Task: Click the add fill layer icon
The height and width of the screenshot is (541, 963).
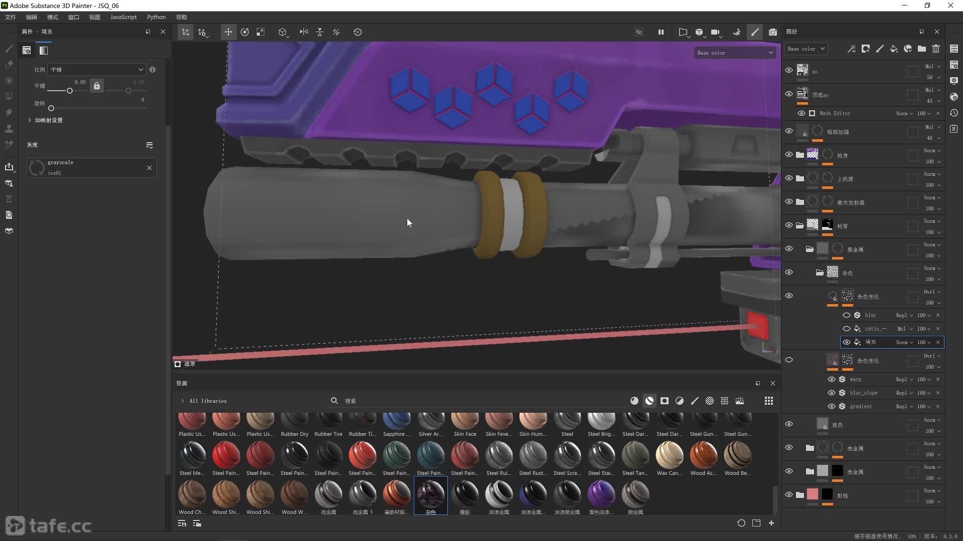Action: click(x=894, y=49)
